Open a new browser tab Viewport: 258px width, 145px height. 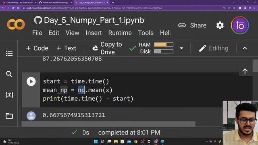click(113, 3)
